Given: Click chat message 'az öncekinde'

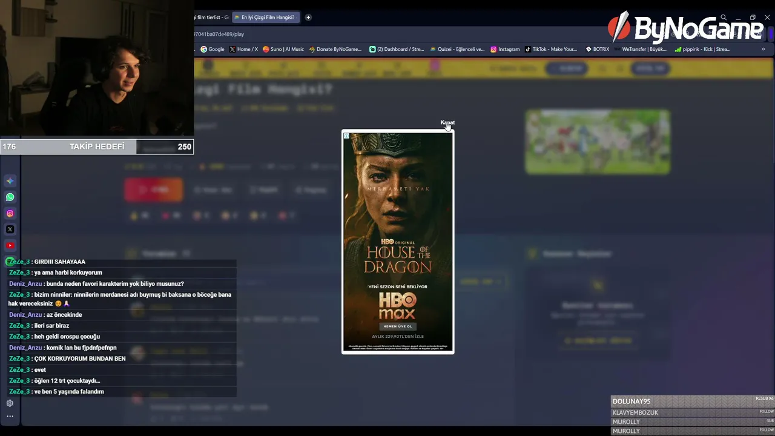Looking at the screenshot, I should coord(64,315).
